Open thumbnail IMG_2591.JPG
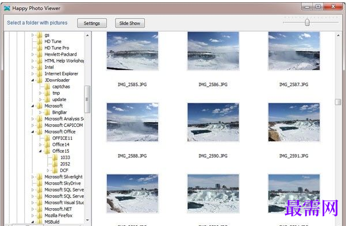The height and width of the screenshot is (226, 349). (x=294, y=122)
